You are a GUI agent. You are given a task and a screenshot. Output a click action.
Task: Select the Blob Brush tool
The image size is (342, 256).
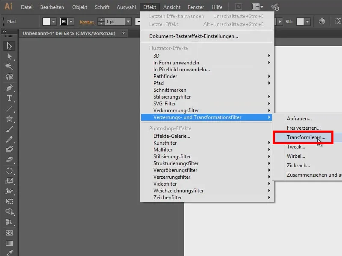coord(9,149)
